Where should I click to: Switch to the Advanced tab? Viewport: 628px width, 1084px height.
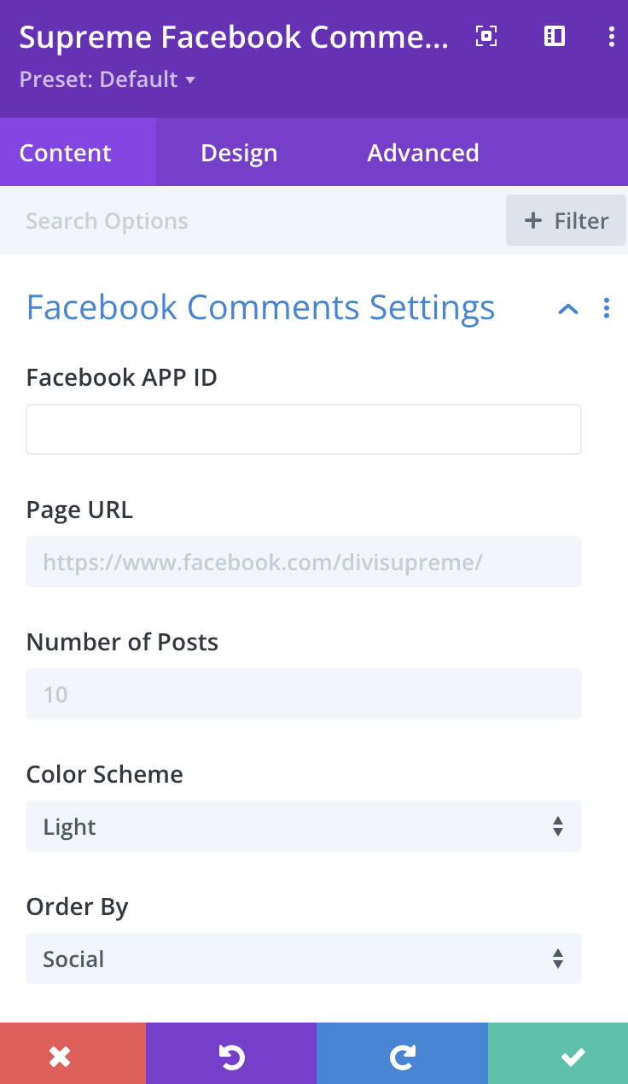point(422,152)
